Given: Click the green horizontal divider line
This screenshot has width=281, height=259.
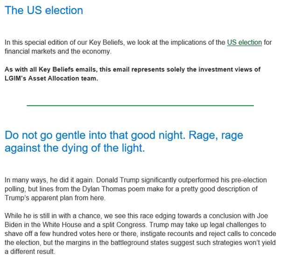Looking at the screenshot, I should (140, 105).
